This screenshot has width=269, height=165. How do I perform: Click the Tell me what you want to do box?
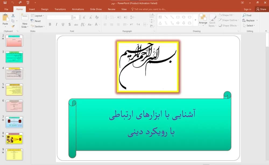[x=148, y=9]
